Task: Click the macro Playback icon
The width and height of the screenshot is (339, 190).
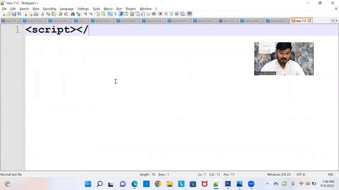Action: point(172,14)
